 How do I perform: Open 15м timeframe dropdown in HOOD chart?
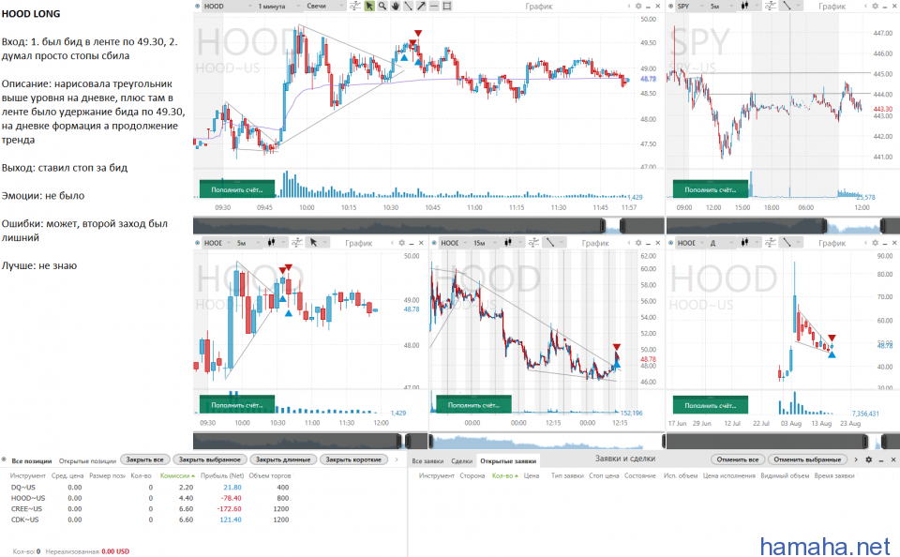[485, 243]
